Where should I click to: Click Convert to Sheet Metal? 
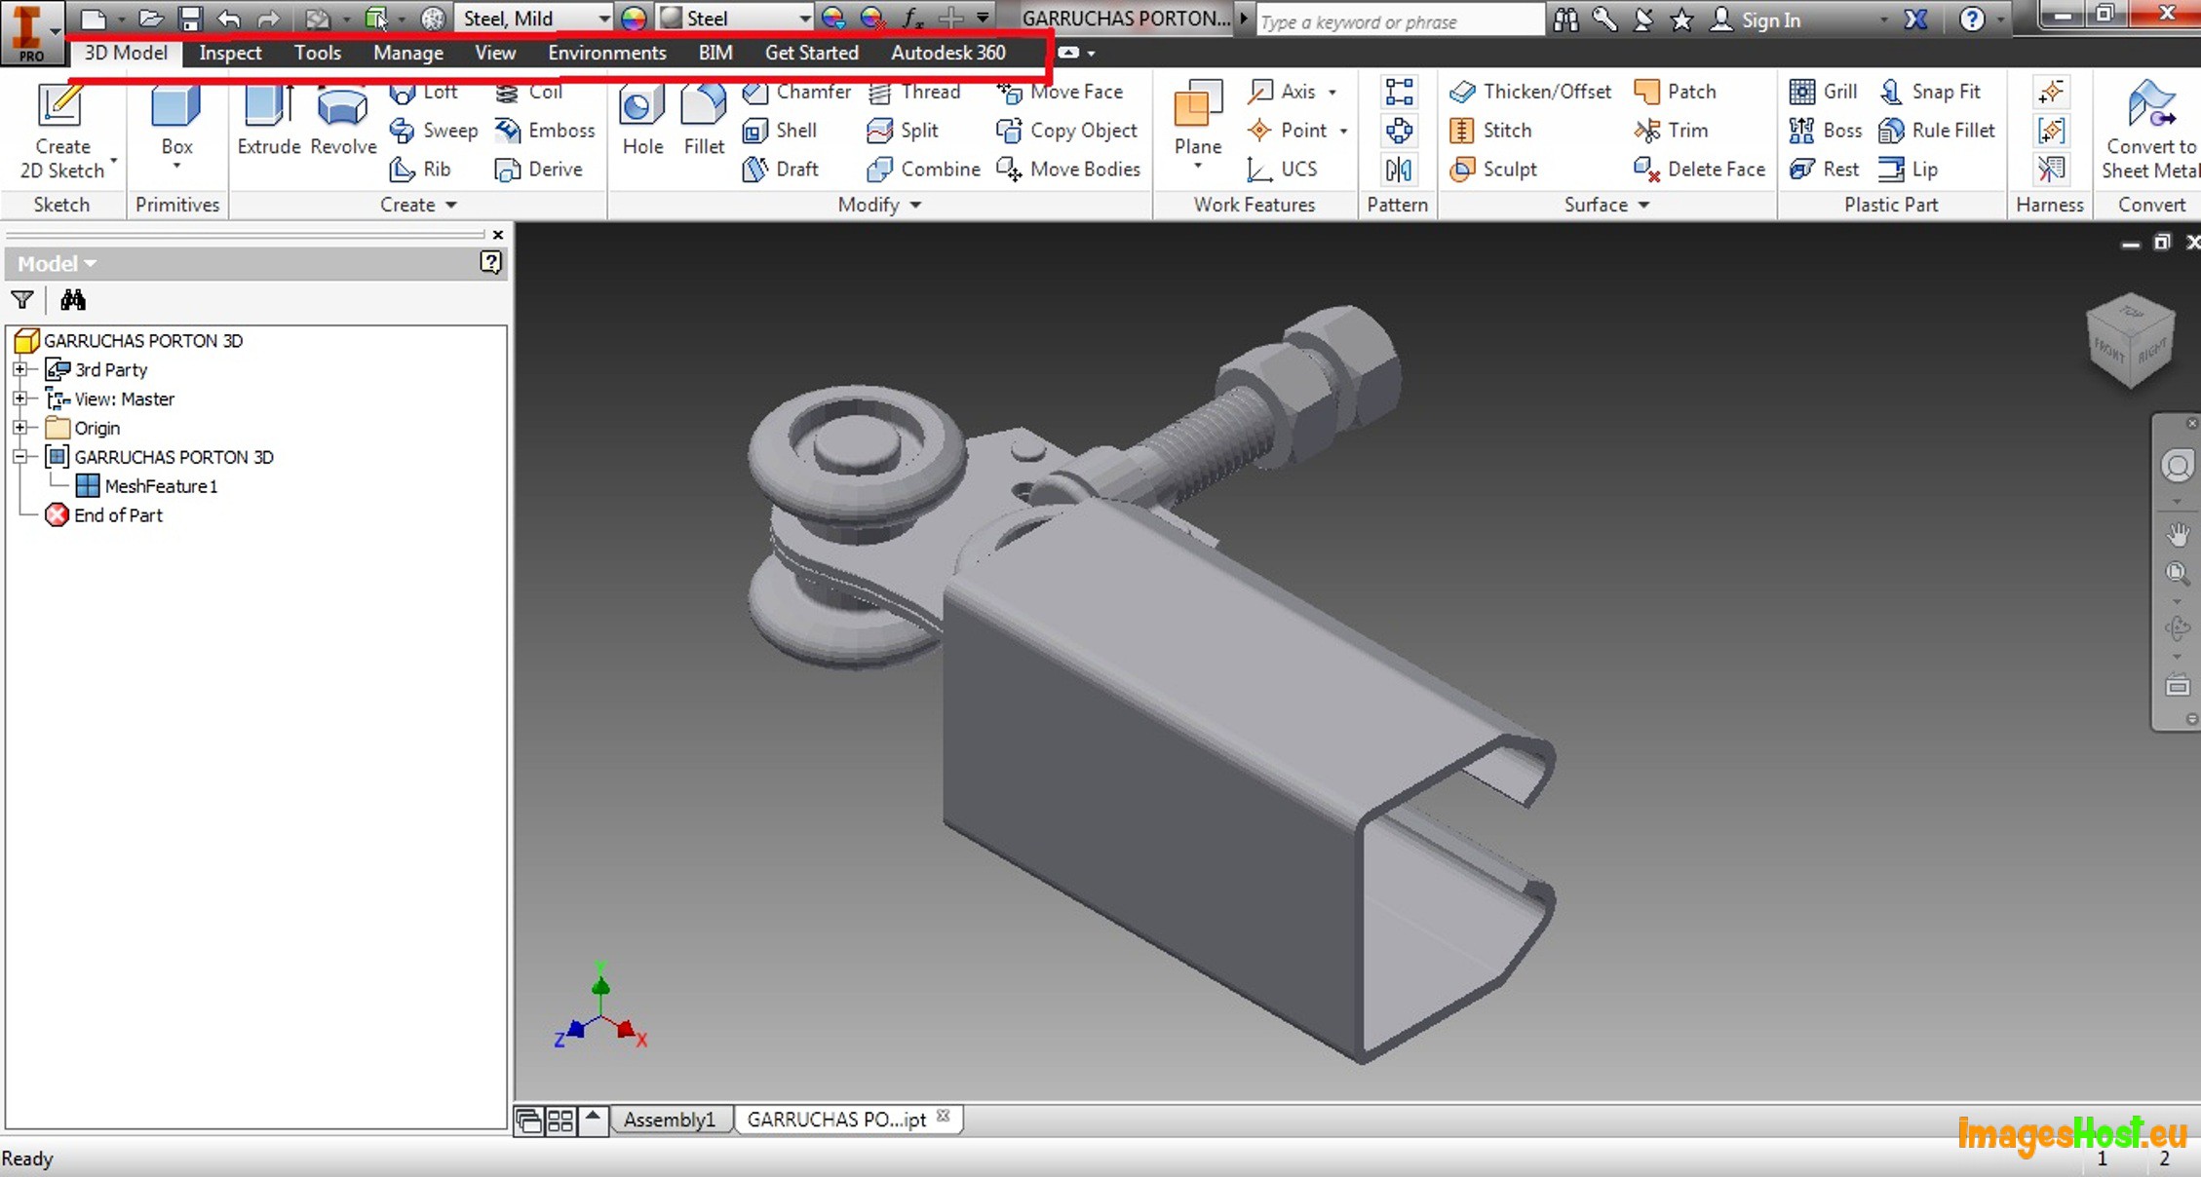2149,132
